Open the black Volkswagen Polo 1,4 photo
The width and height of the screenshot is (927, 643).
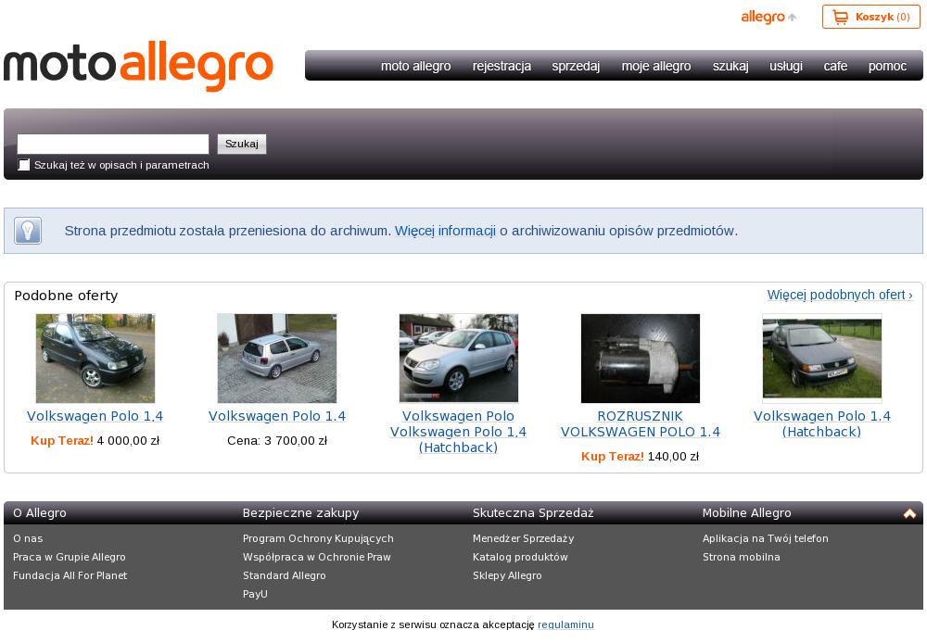pyautogui.click(x=95, y=359)
